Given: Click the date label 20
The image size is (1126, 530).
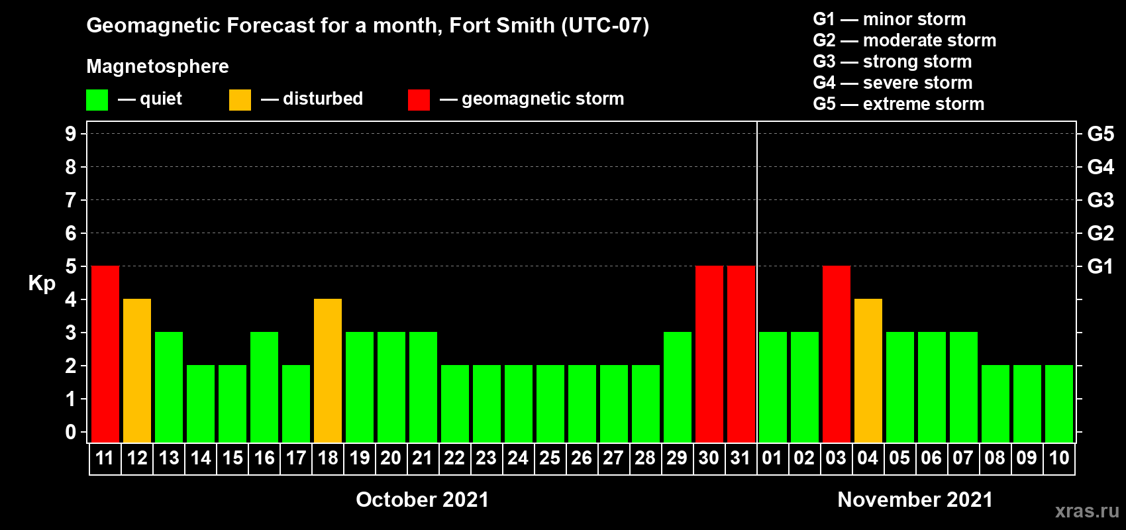Looking at the screenshot, I should pyautogui.click(x=391, y=458).
